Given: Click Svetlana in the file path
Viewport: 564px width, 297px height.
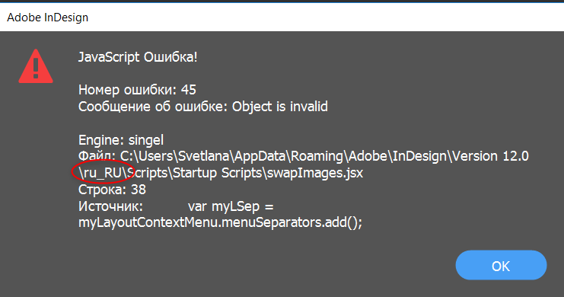Looking at the screenshot, I should (203, 156).
